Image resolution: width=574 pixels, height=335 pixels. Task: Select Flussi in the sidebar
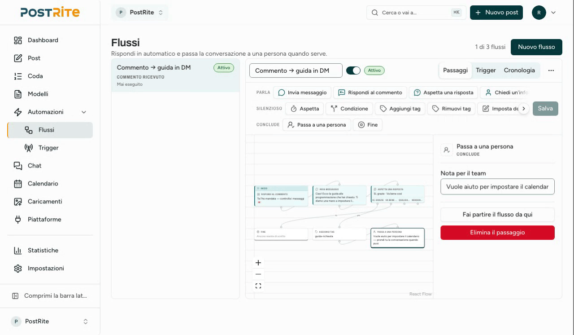tap(50, 130)
